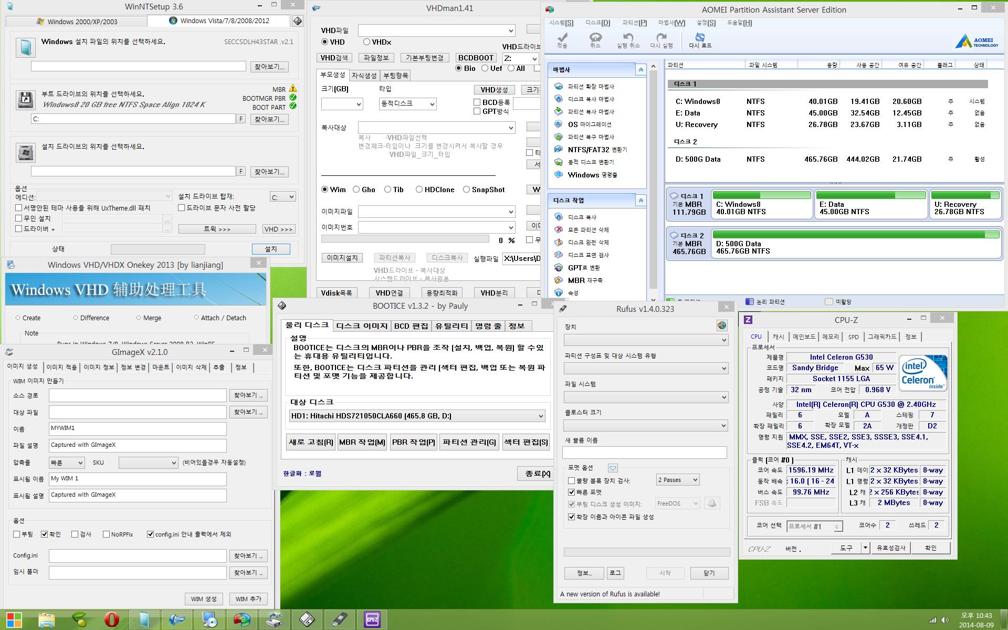
Task: Switch to 디스크 이미지 tab in BOOTICE
Action: point(362,326)
